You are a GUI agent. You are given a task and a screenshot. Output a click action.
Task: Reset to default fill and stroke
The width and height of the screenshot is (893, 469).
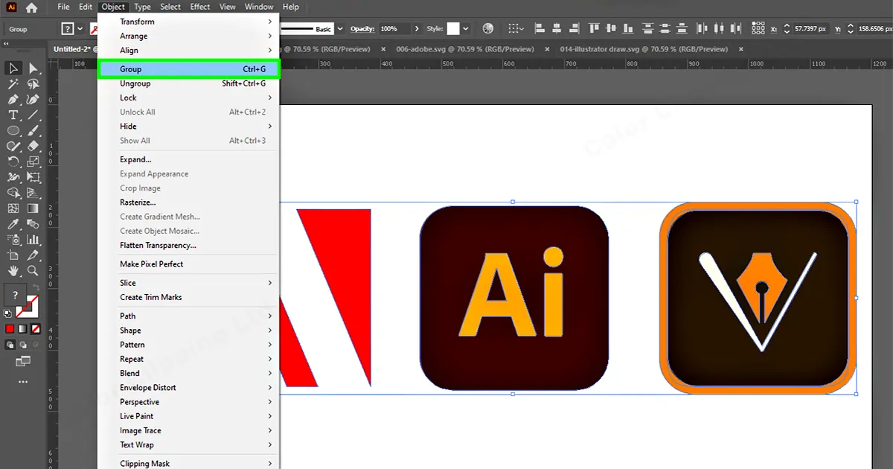click(7, 314)
